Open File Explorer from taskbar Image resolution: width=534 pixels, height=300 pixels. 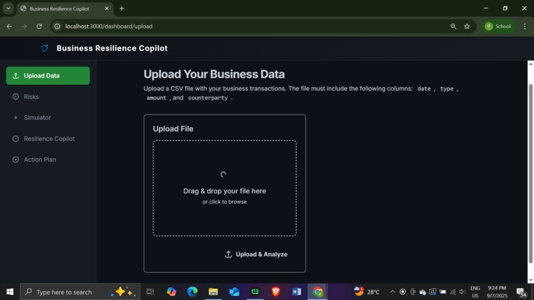[213, 292]
